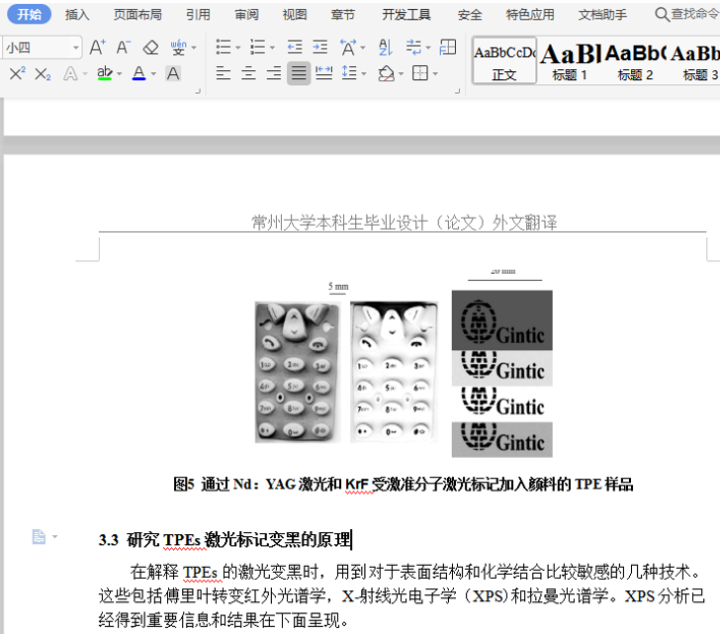Expand Chinese layout dropdown arrow
This screenshot has height=634, width=720.
tap(363, 47)
